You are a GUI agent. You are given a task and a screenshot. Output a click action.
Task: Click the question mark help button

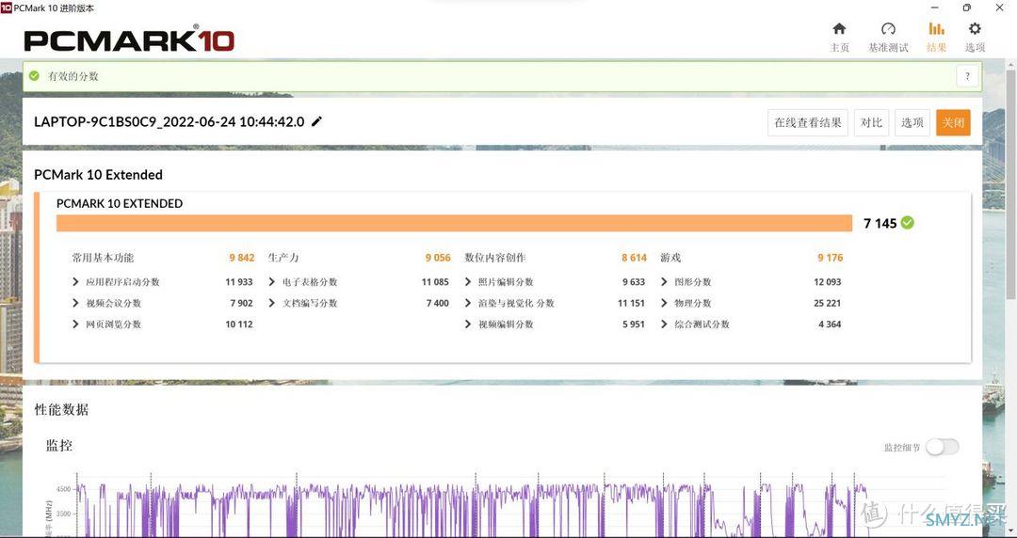click(x=967, y=76)
